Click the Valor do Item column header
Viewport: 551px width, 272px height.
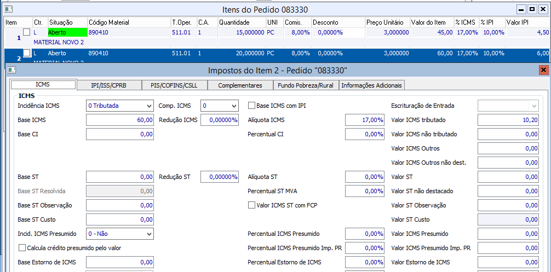(432, 22)
